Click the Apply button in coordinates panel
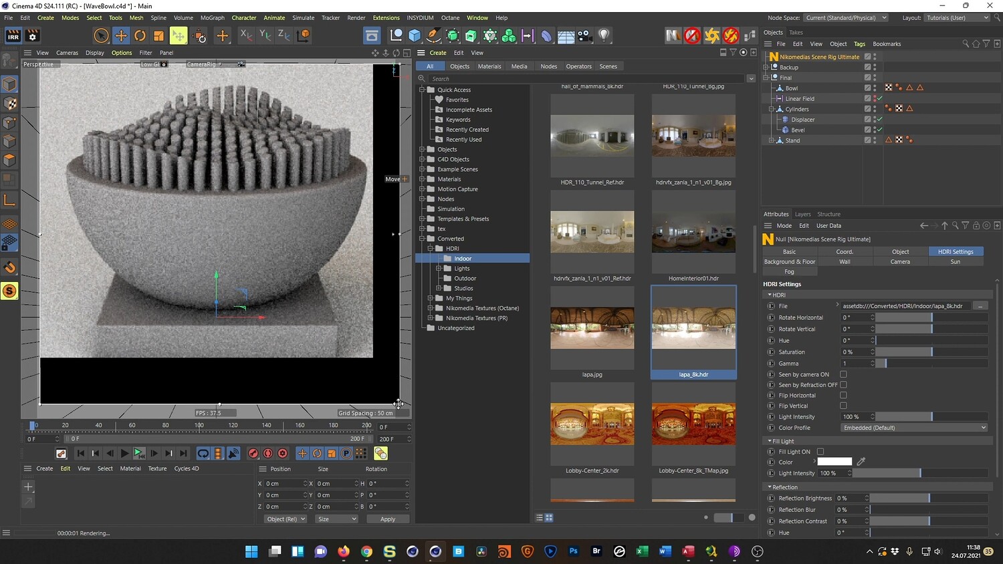The height and width of the screenshot is (564, 1003). pyautogui.click(x=388, y=519)
